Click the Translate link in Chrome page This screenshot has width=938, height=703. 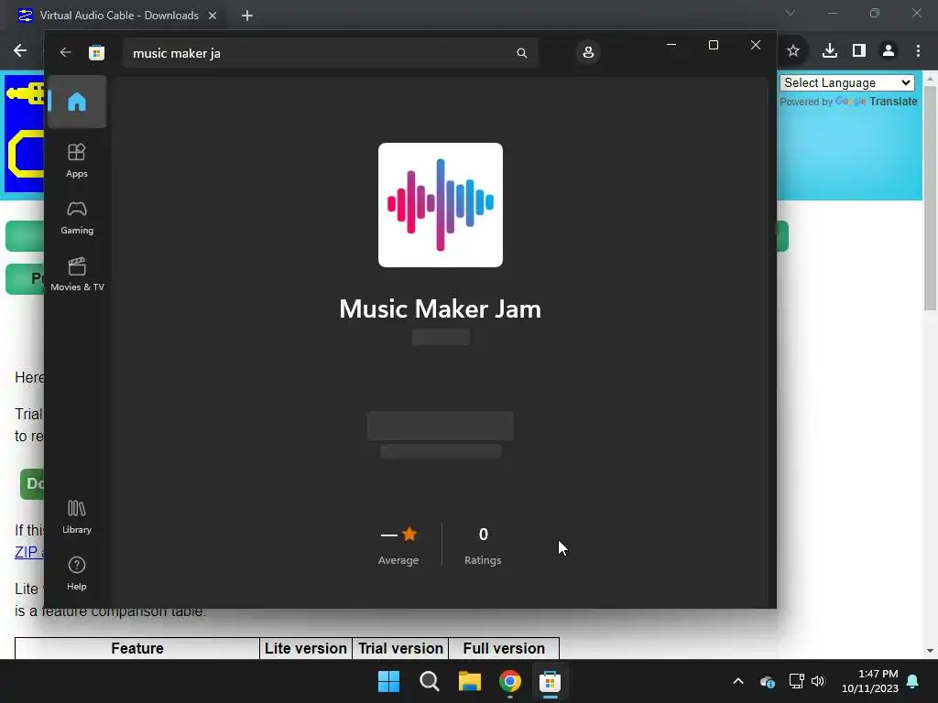tap(893, 101)
